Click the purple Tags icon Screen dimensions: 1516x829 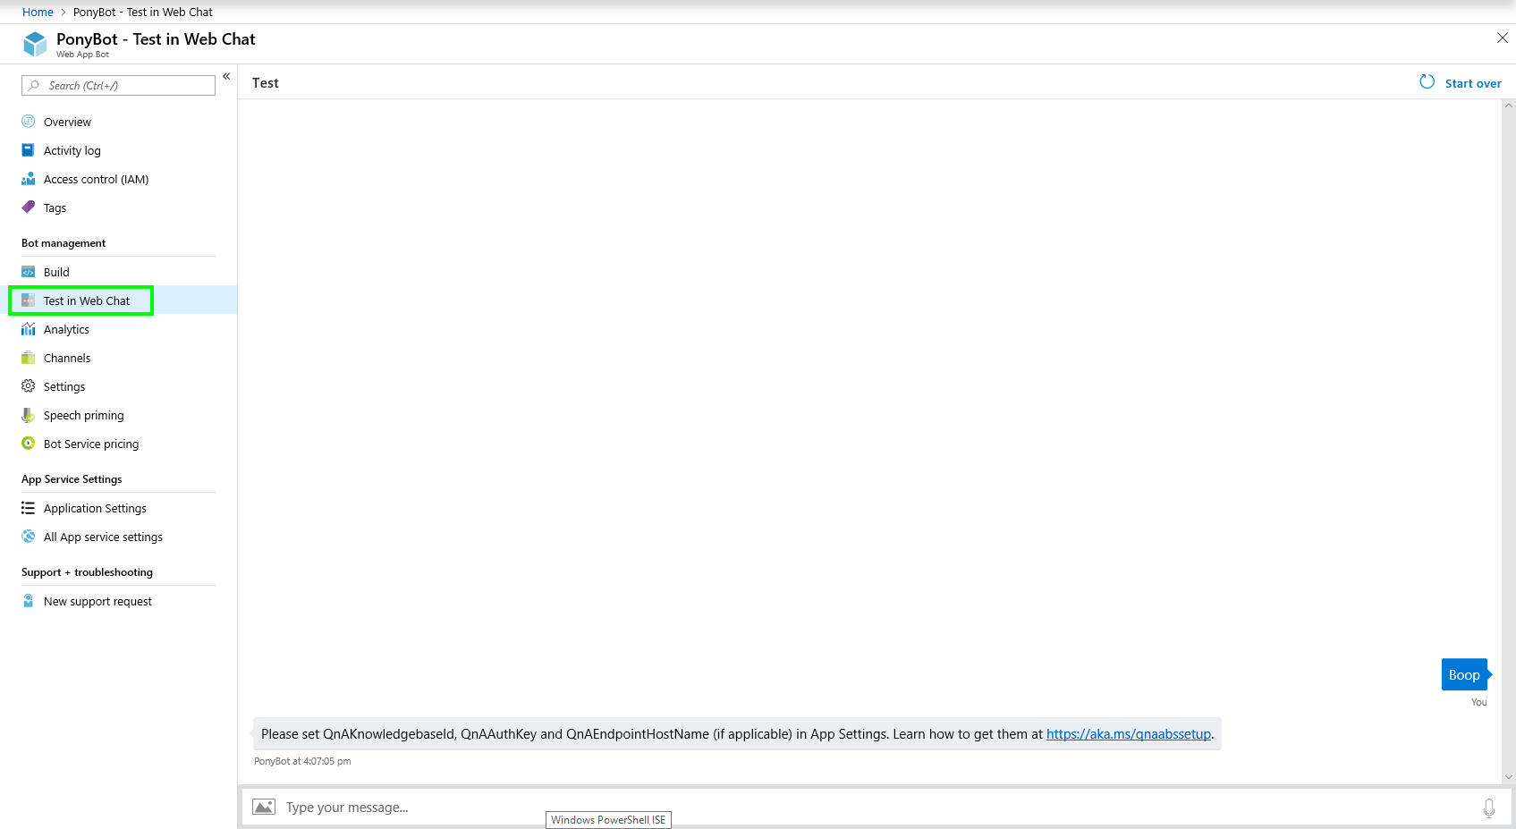(29, 207)
